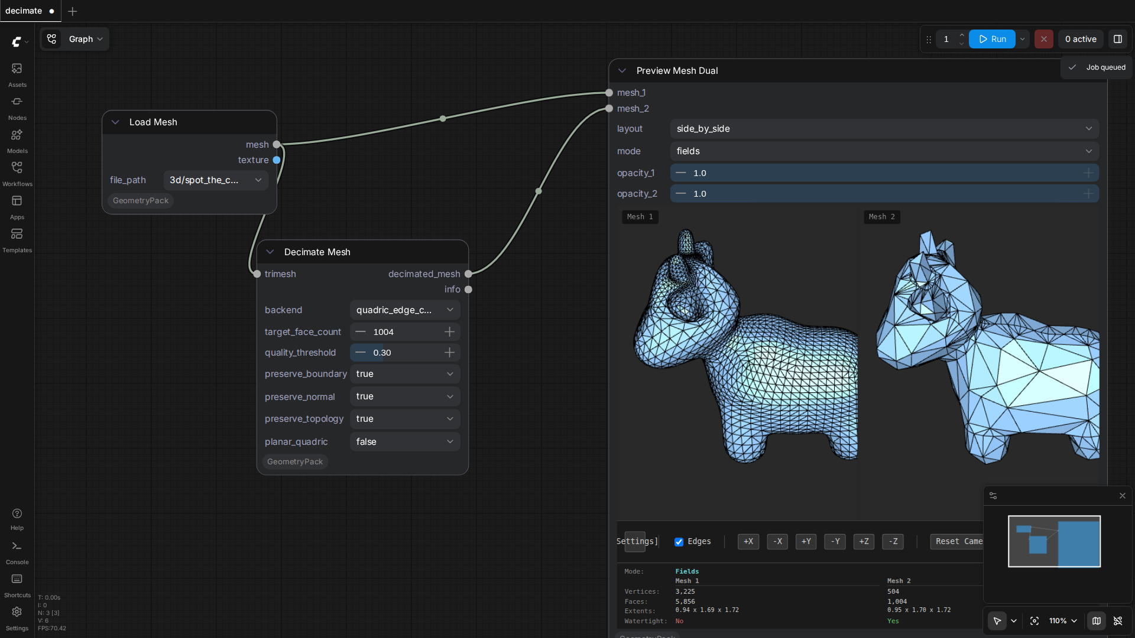Open the layout side_by_side dropdown
Image resolution: width=1135 pixels, height=638 pixels.
coord(884,129)
